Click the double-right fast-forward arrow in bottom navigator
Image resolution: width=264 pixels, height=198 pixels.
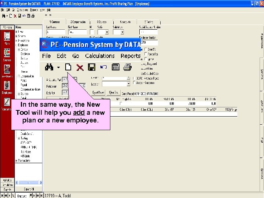click(37, 195)
